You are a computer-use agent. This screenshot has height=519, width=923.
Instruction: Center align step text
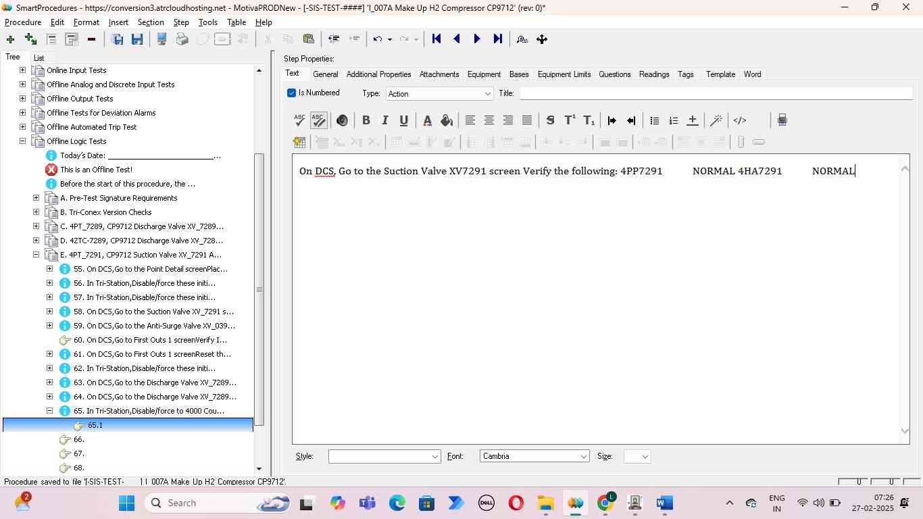[x=489, y=120]
